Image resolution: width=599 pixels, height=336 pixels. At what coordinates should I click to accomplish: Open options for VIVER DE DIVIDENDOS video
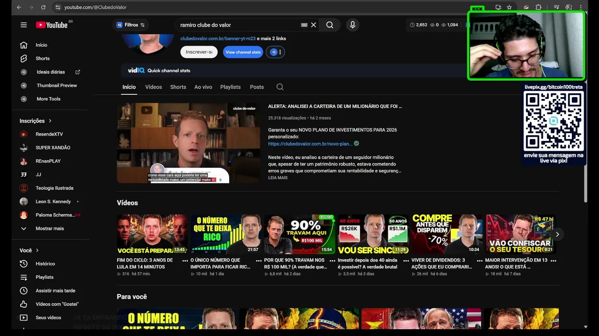point(480,260)
